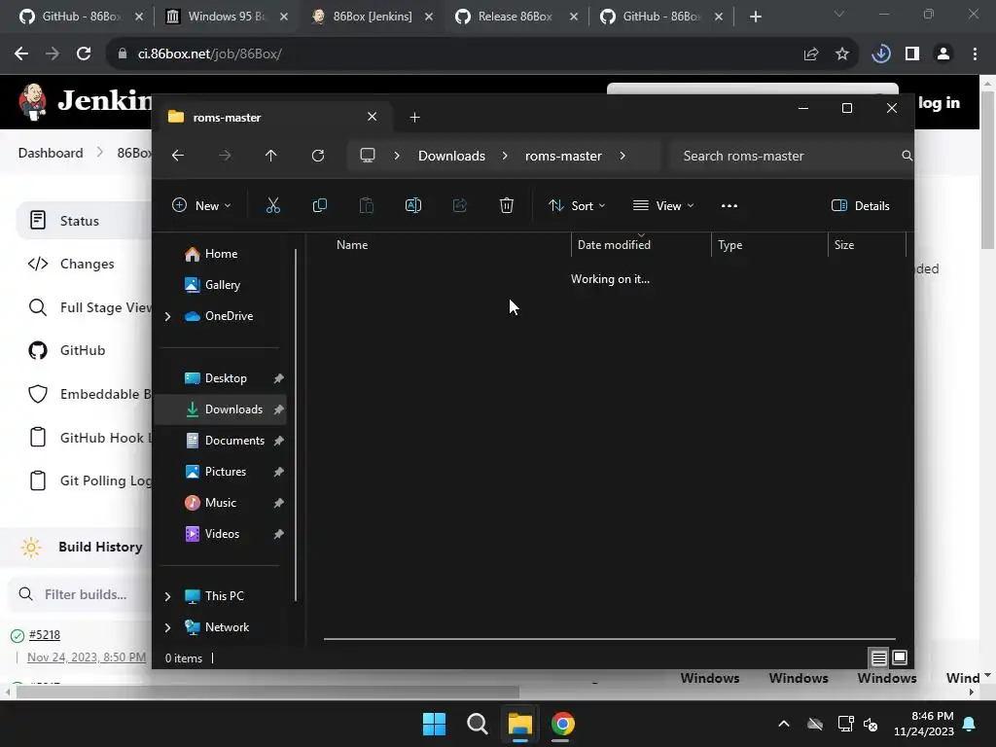Click Chrome profile avatar icon
Viewport: 996px width, 747px height.
point(943,54)
